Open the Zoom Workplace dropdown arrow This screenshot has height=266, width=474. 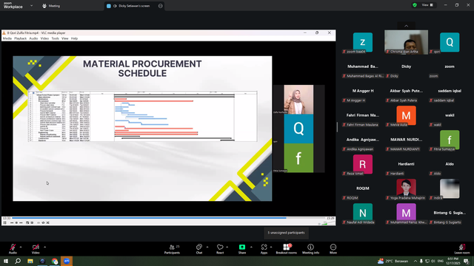click(x=31, y=6)
